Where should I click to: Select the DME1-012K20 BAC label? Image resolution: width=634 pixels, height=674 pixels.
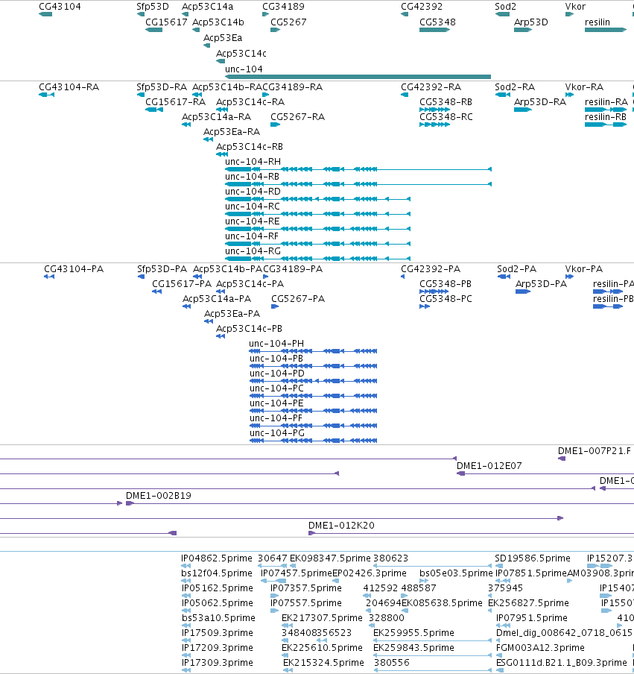click(341, 526)
